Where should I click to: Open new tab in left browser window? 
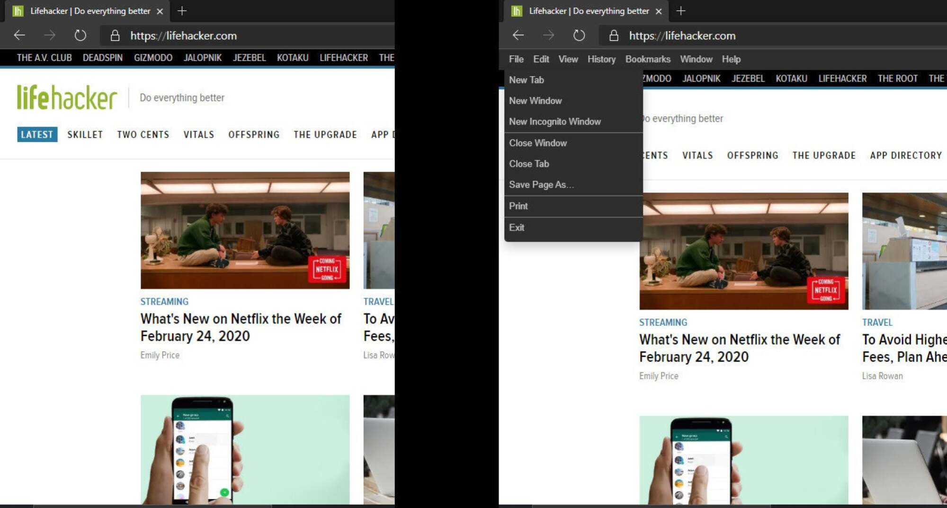click(x=182, y=11)
